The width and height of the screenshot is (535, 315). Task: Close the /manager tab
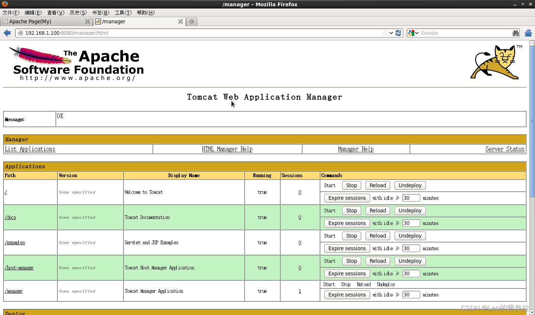click(x=181, y=21)
